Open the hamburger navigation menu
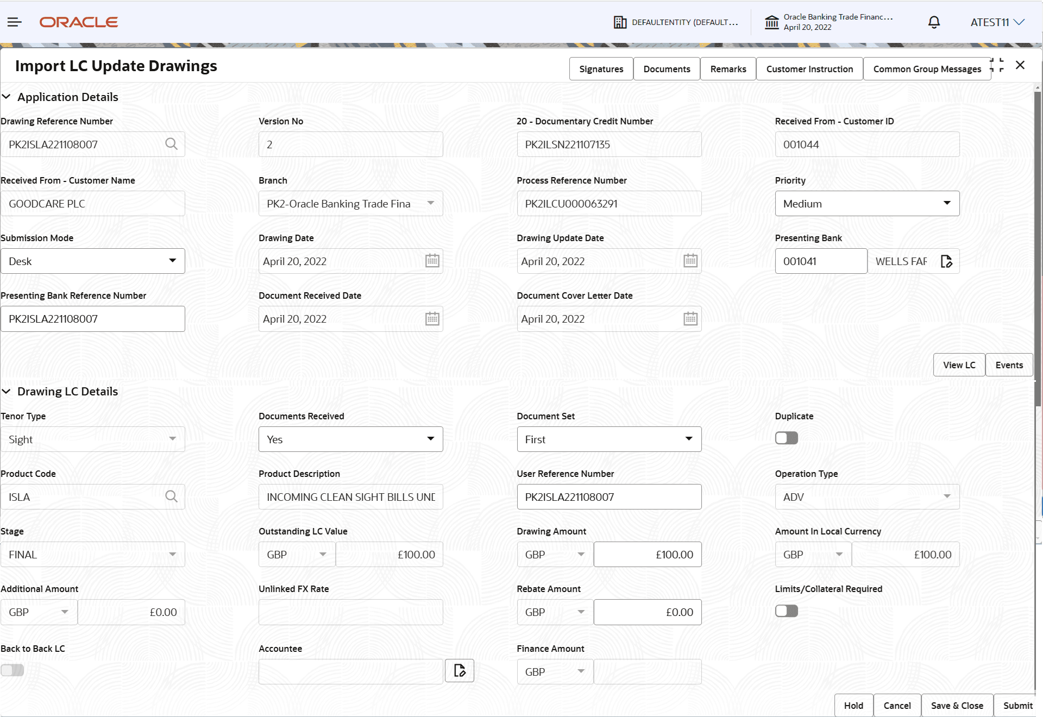Viewport: 1043px width, 717px height. pyautogui.click(x=14, y=22)
